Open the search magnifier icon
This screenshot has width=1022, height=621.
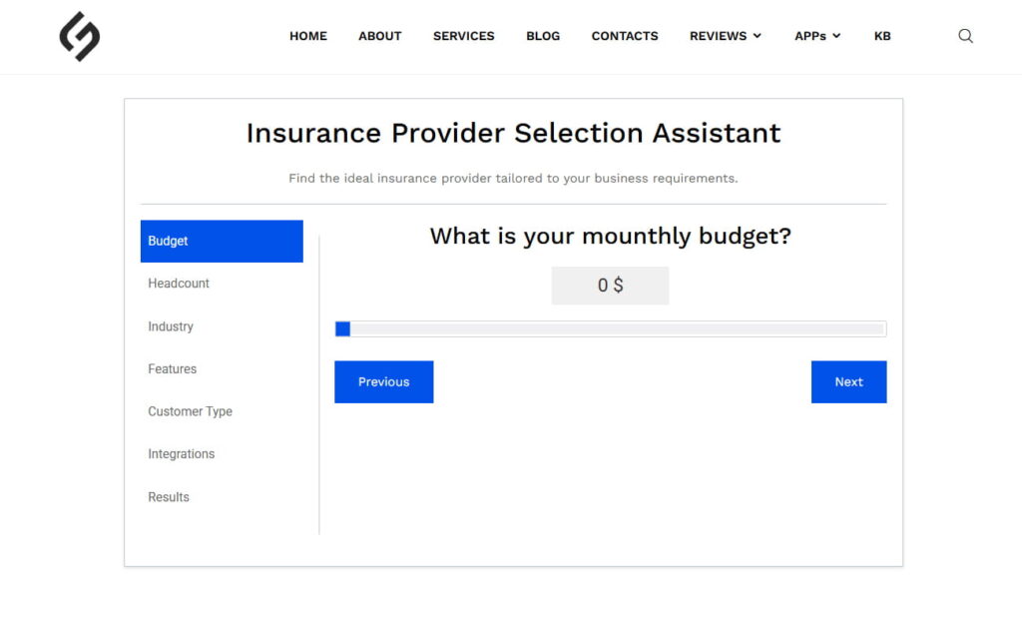965,36
